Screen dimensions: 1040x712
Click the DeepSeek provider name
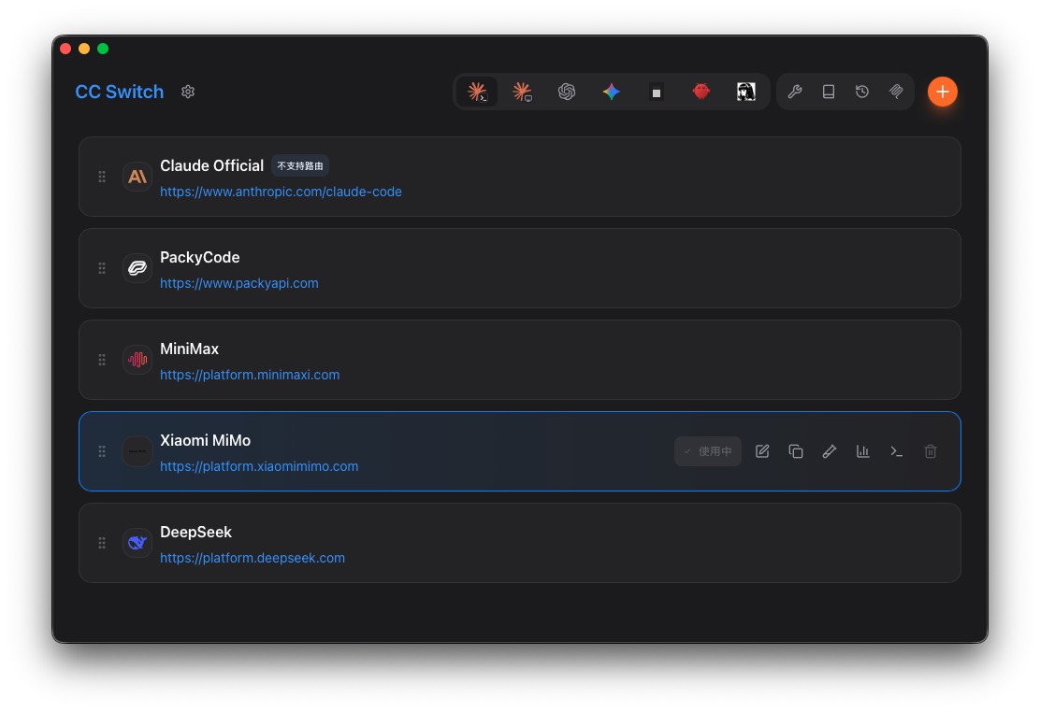[195, 532]
